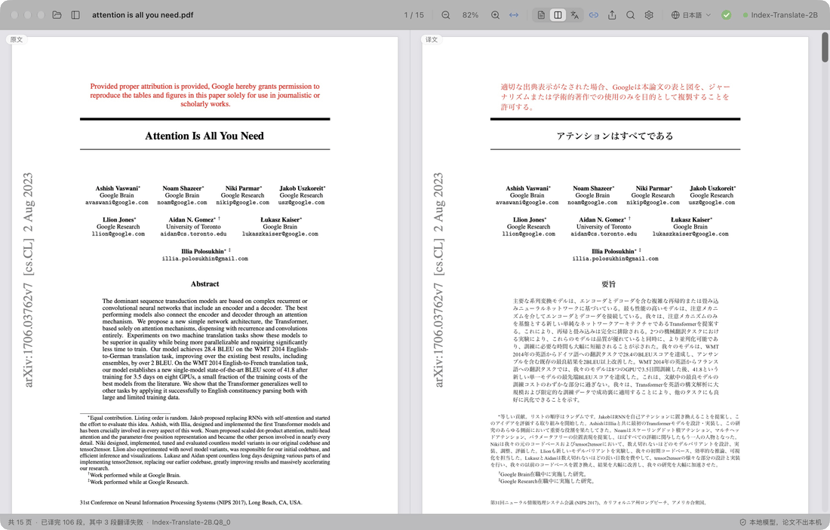Click the vertical scrollbar thumb at right
830x530 pixels.
coord(825,47)
